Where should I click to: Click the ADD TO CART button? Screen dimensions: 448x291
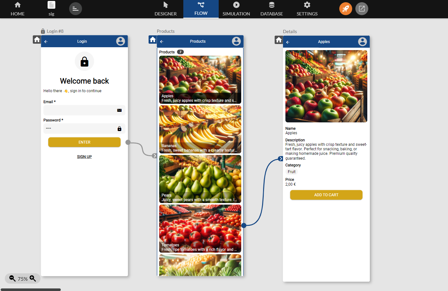[326, 195]
